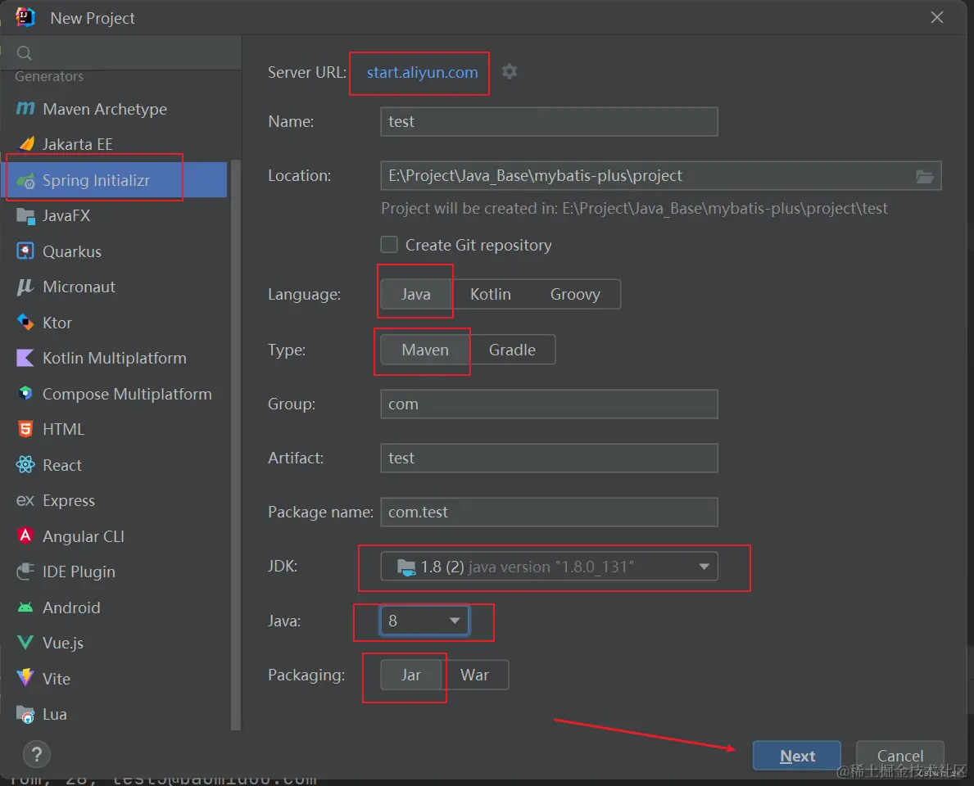Viewport: 974px width, 786px height.
Task: Click the Vite logo icon
Action: (25, 678)
